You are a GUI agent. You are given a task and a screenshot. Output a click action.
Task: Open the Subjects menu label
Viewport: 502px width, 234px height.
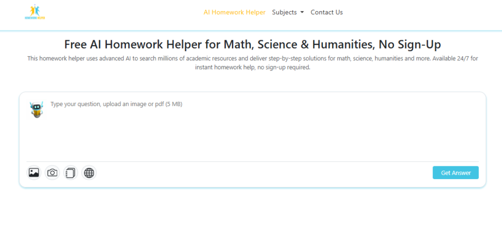click(284, 12)
